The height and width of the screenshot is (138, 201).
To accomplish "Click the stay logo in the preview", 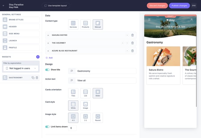I will [170, 20].
